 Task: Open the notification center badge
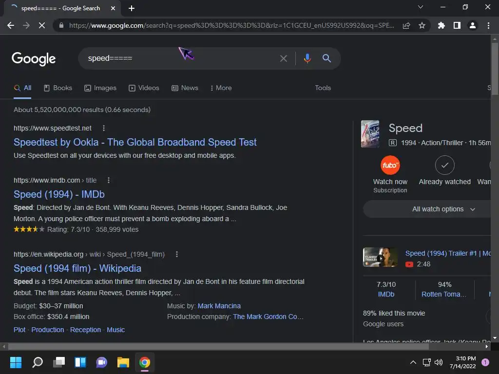[x=485, y=362]
